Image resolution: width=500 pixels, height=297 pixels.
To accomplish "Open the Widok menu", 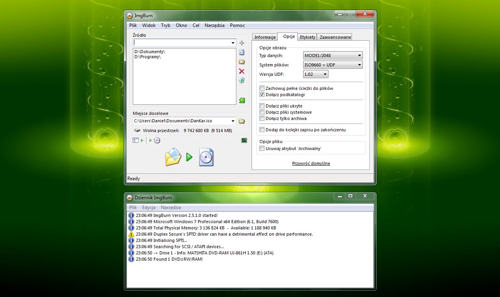I will tap(149, 25).
